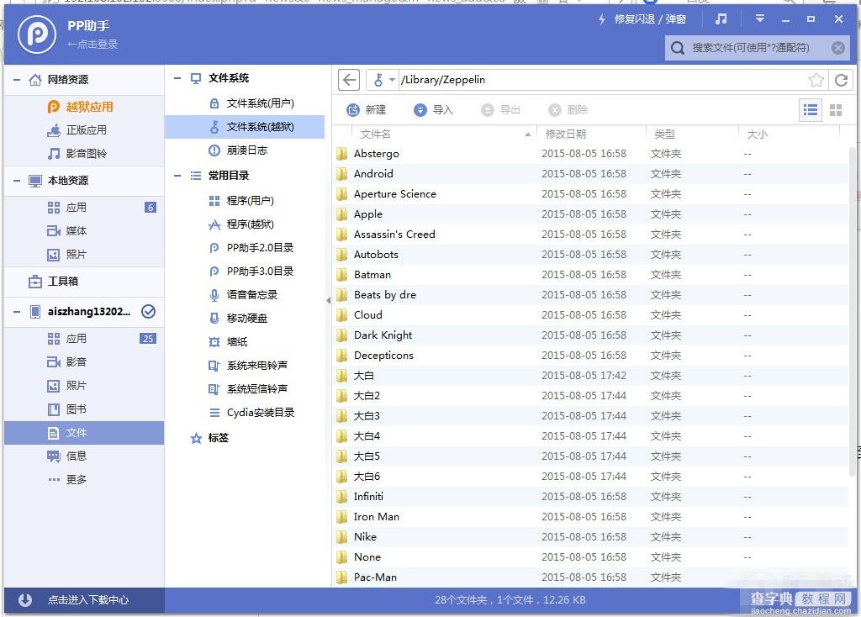Open download center 点击进入下载中心
861x617 pixels.
84,600
